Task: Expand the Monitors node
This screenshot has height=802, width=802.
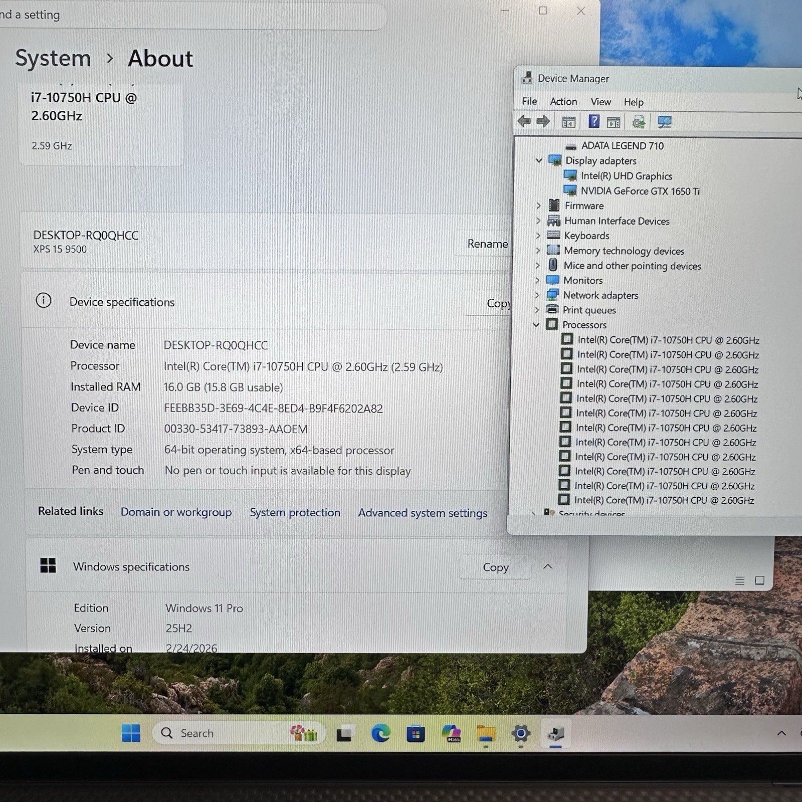Action: click(x=537, y=280)
